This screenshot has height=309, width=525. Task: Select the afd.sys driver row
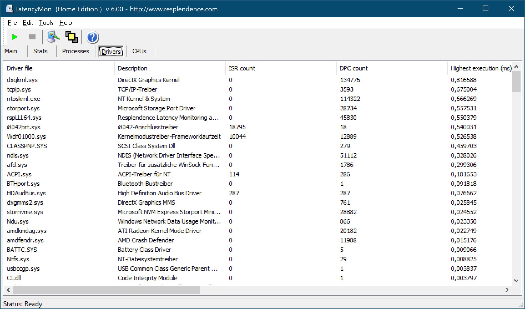pos(258,165)
